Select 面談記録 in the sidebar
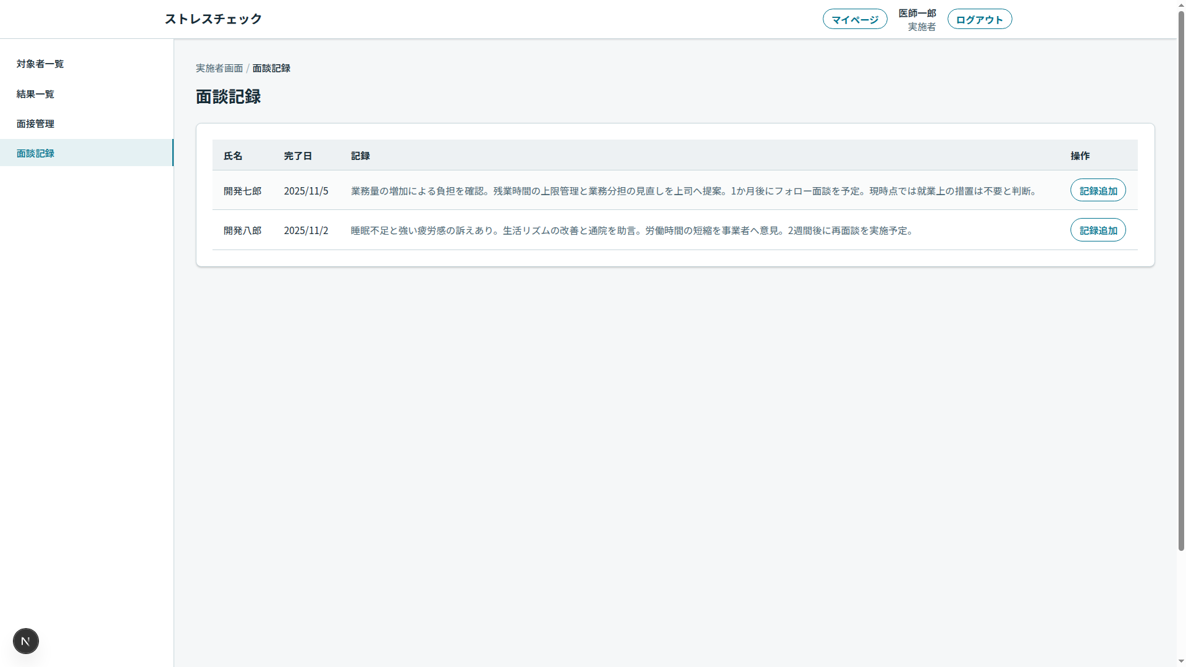This screenshot has width=1186, height=667. [86, 153]
